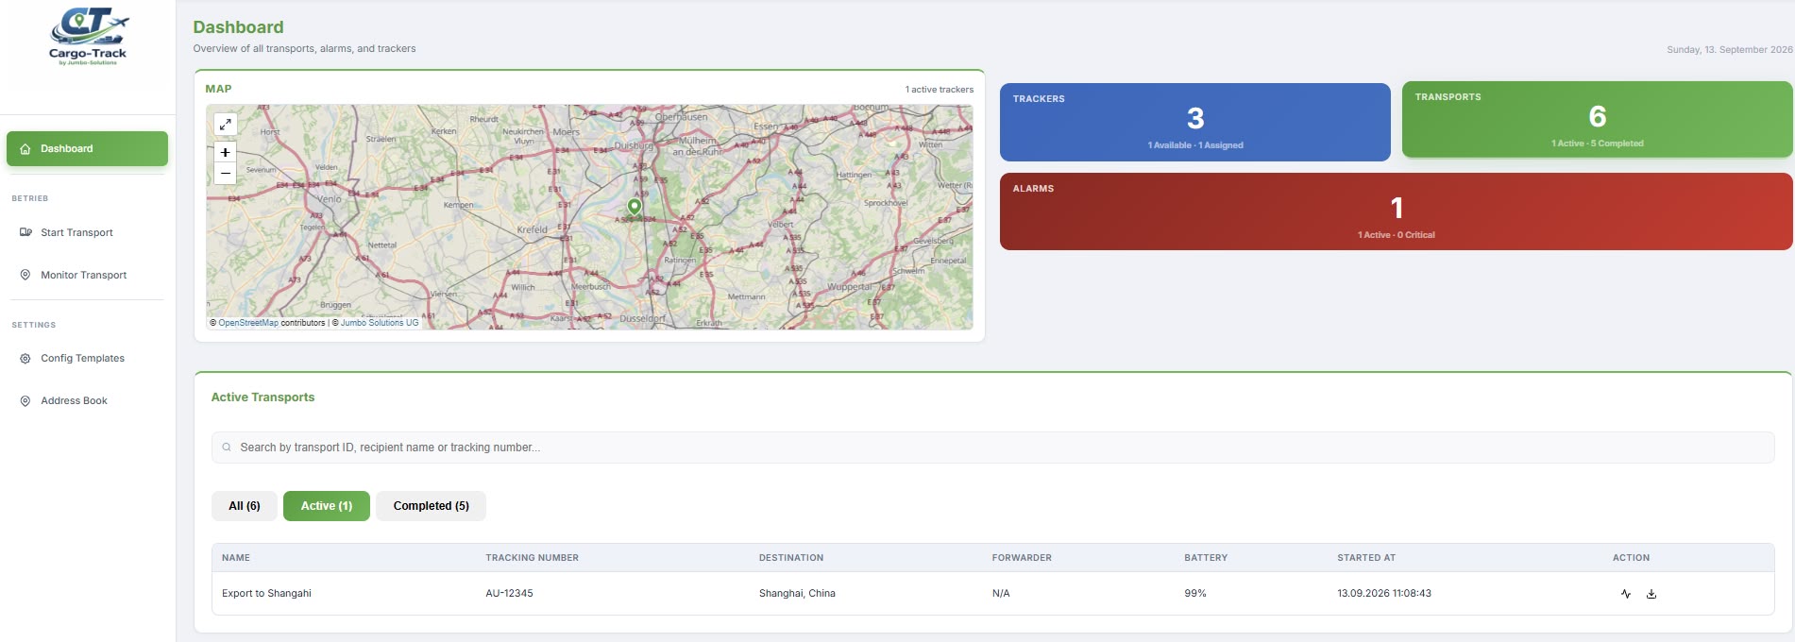1795x642 pixels.
Task: Click the Address Book location icon
Action: tap(25, 401)
